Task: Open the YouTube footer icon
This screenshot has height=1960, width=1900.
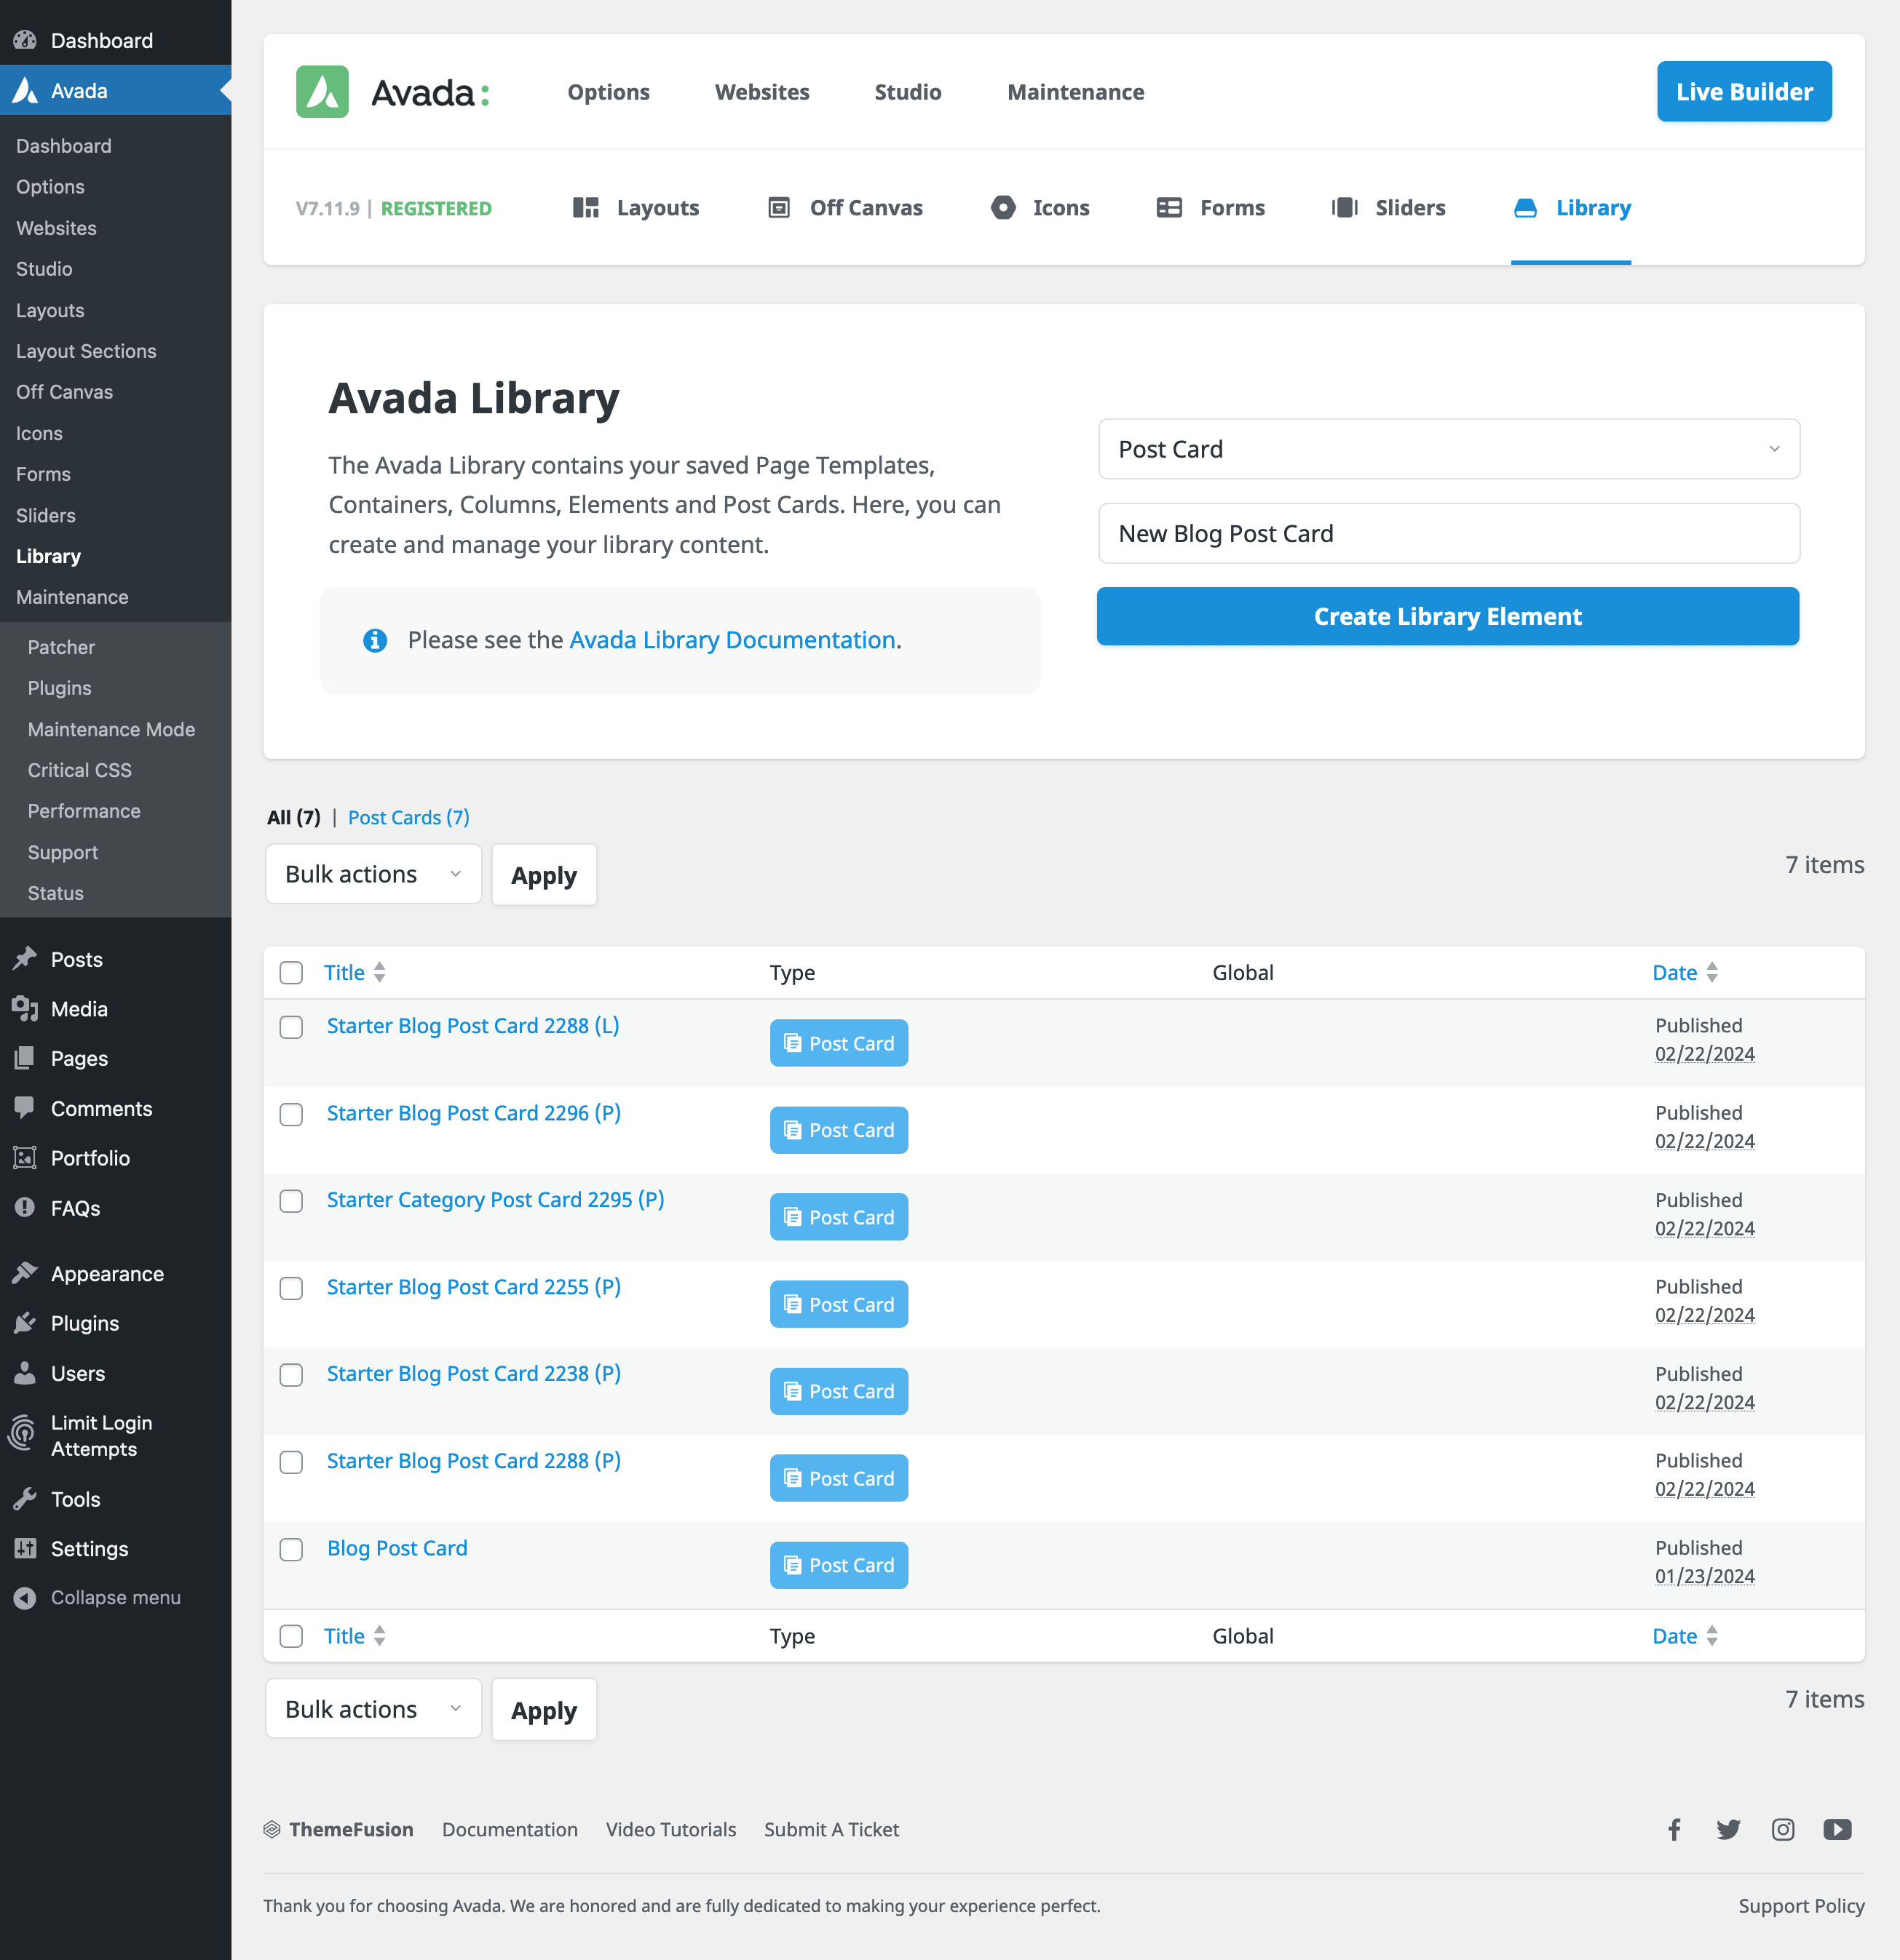Action: coord(1837,1829)
